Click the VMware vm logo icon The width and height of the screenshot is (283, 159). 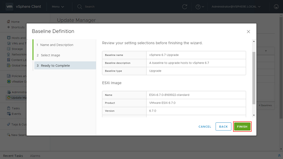(10, 7)
